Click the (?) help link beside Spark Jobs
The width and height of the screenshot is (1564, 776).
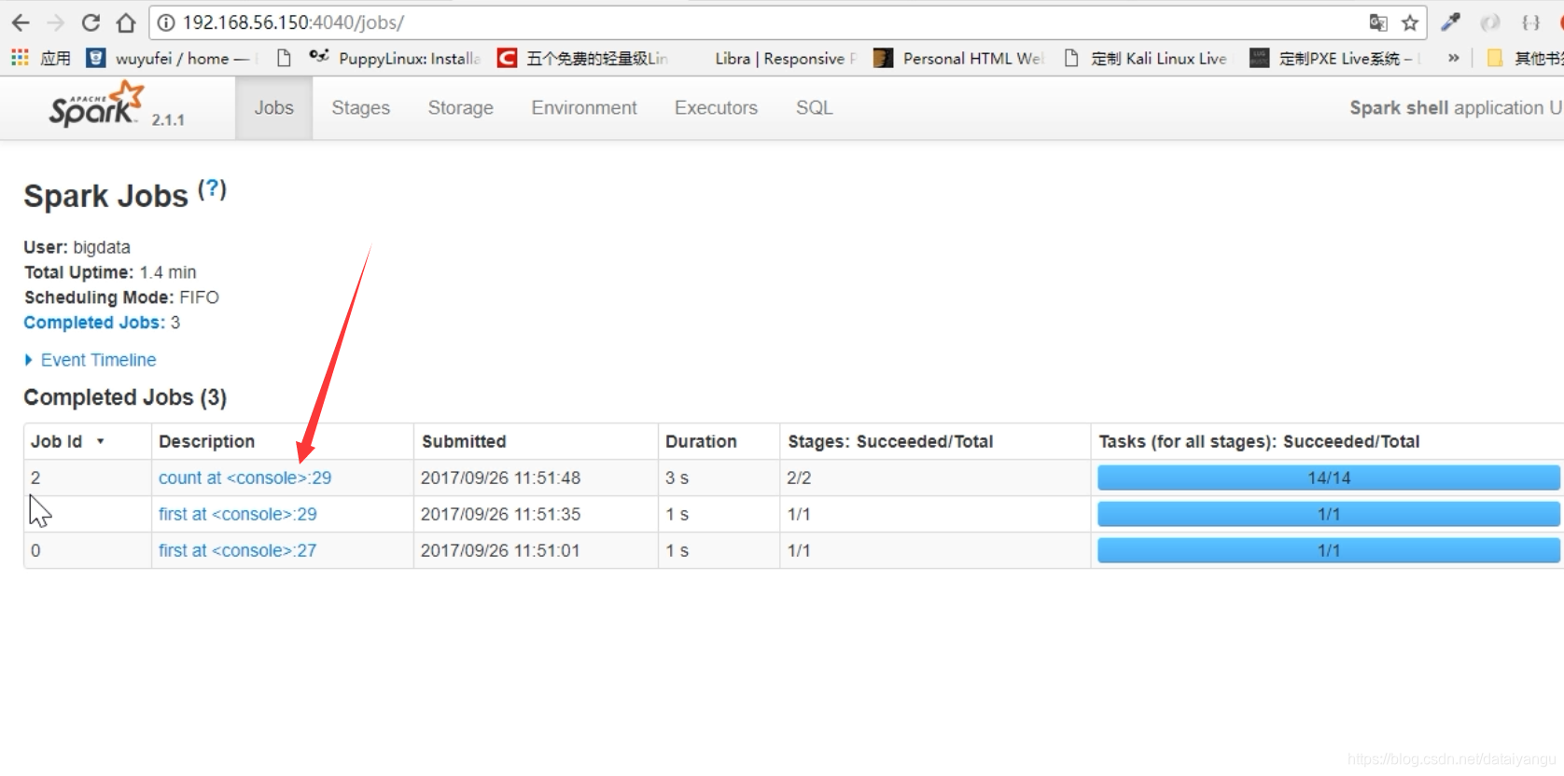213,188
